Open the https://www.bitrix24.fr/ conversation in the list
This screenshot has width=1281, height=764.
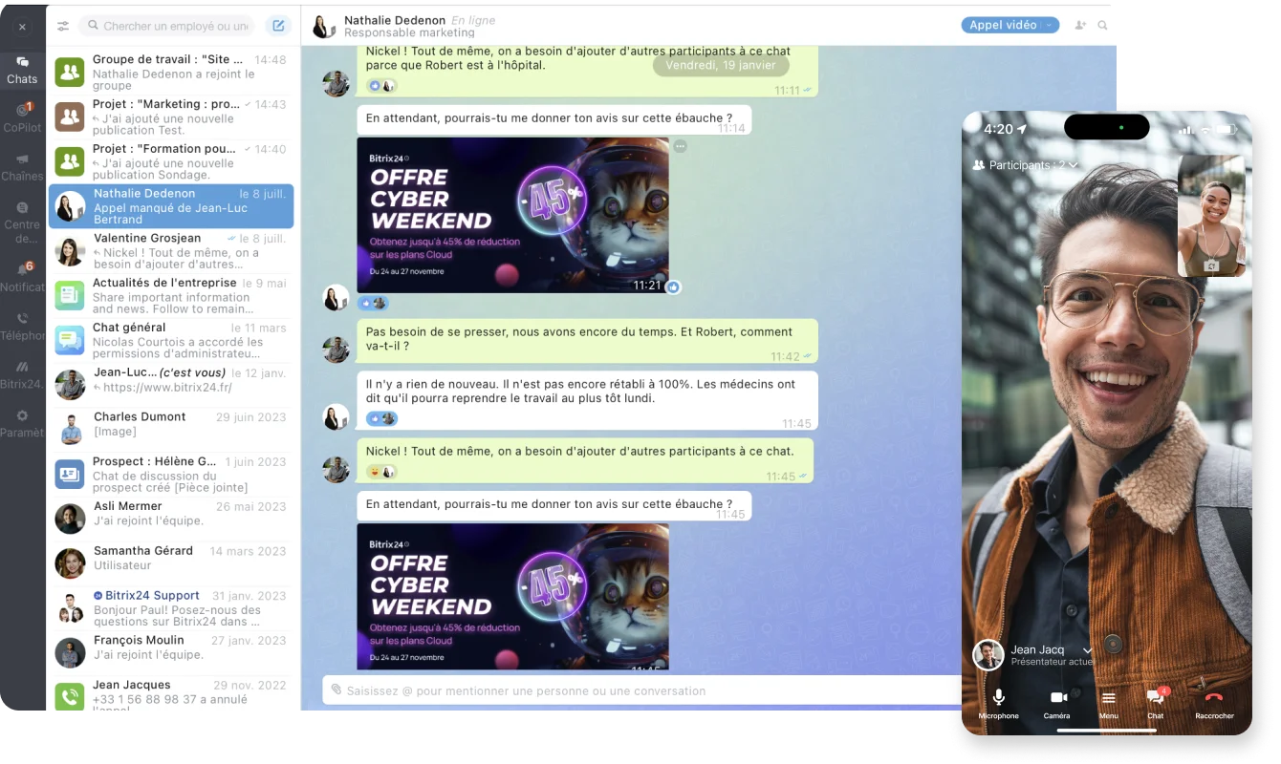point(172,380)
